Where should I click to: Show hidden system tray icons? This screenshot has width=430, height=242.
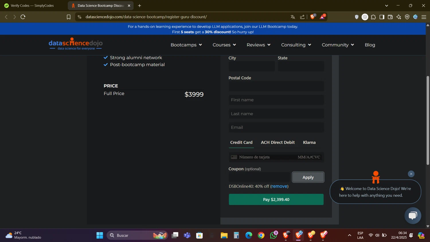[x=349, y=235]
